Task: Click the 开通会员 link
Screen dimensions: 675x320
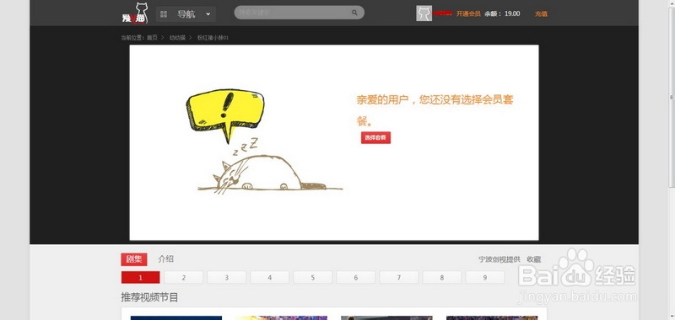Action: 468,13
